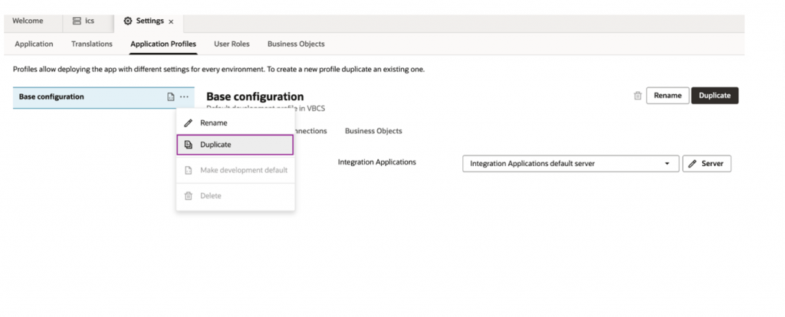Click the gear icon on Settings tab

(x=128, y=21)
